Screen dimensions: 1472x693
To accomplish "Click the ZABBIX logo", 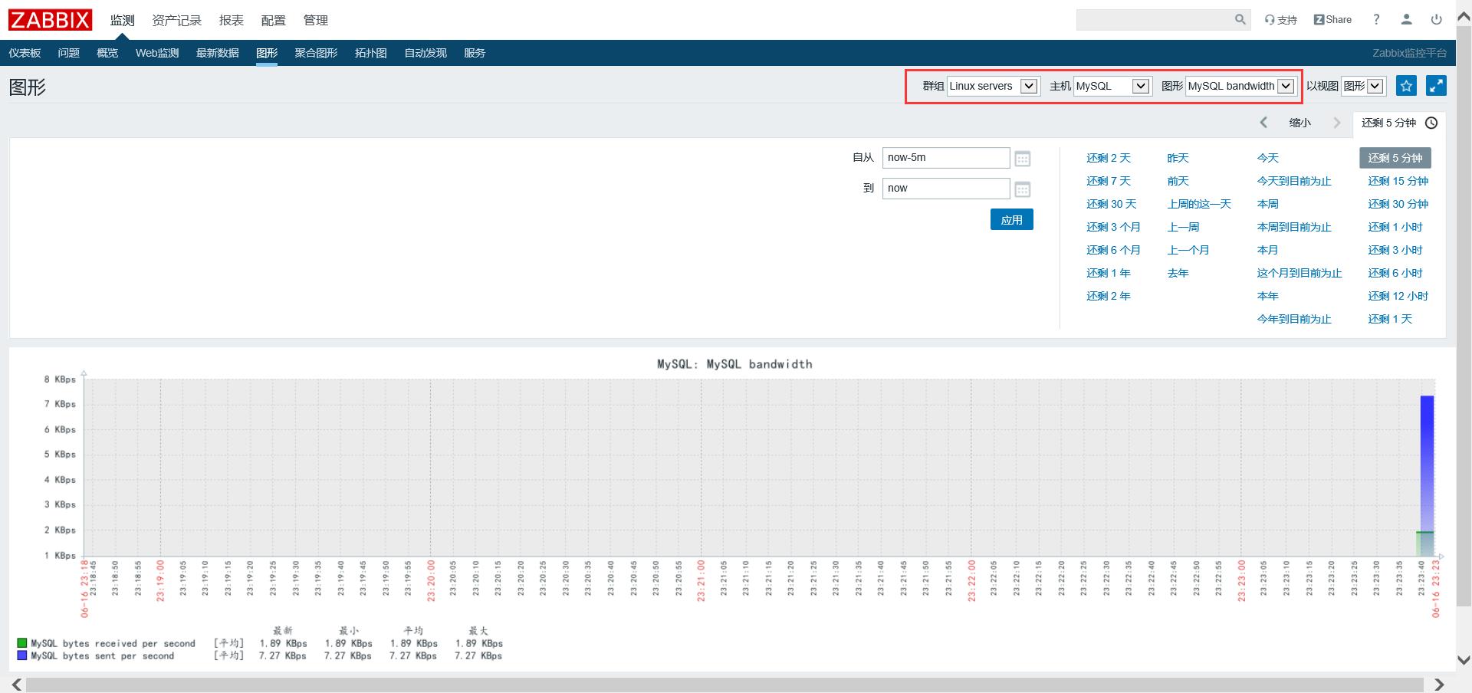I will click(x=50, y=19).
